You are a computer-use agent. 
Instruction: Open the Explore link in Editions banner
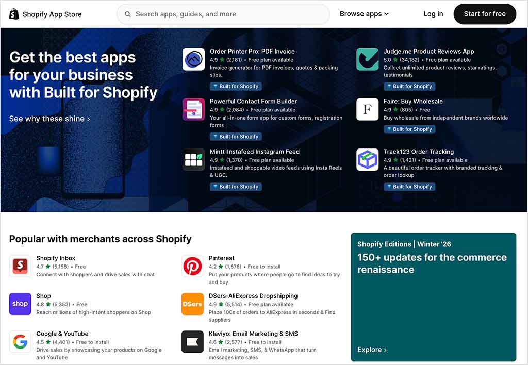click(x=372, y=350)
